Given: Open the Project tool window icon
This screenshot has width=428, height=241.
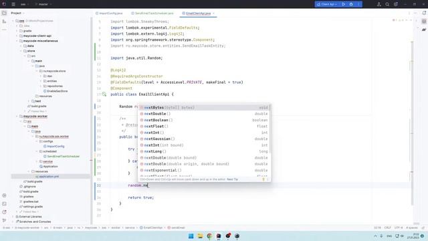Looking at the screenshot, I should pyautogui.click(x=4, y=13).
